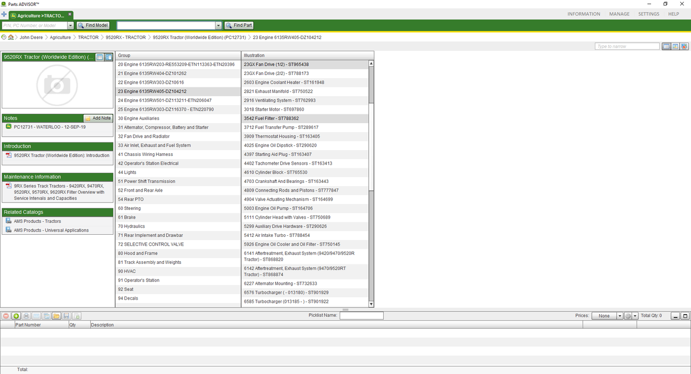Click the export picklist icon next to save
This screenshot has width=691, height=374.
77,316
